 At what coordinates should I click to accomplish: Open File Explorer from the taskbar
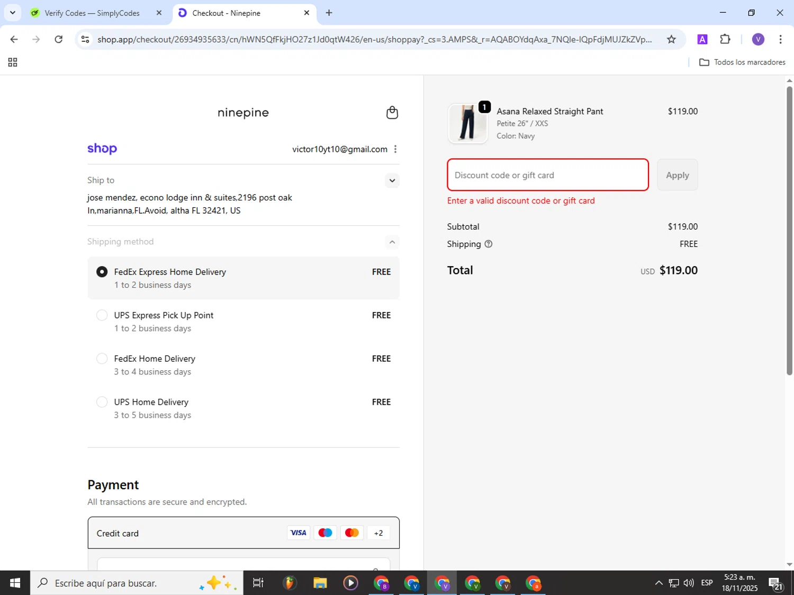click(x=320, y=583)
